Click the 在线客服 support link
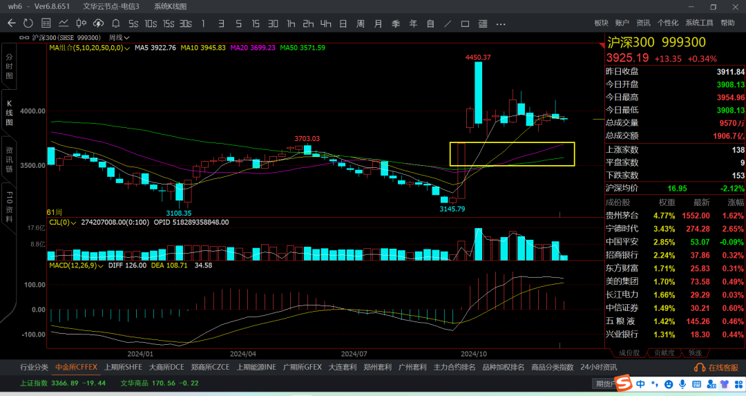The image size is (746, 396). click(718, 367)
